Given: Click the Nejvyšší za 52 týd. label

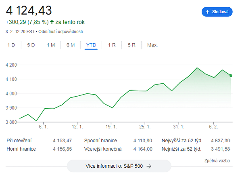Looking at the screenshot, I should (x=182, y=141).
